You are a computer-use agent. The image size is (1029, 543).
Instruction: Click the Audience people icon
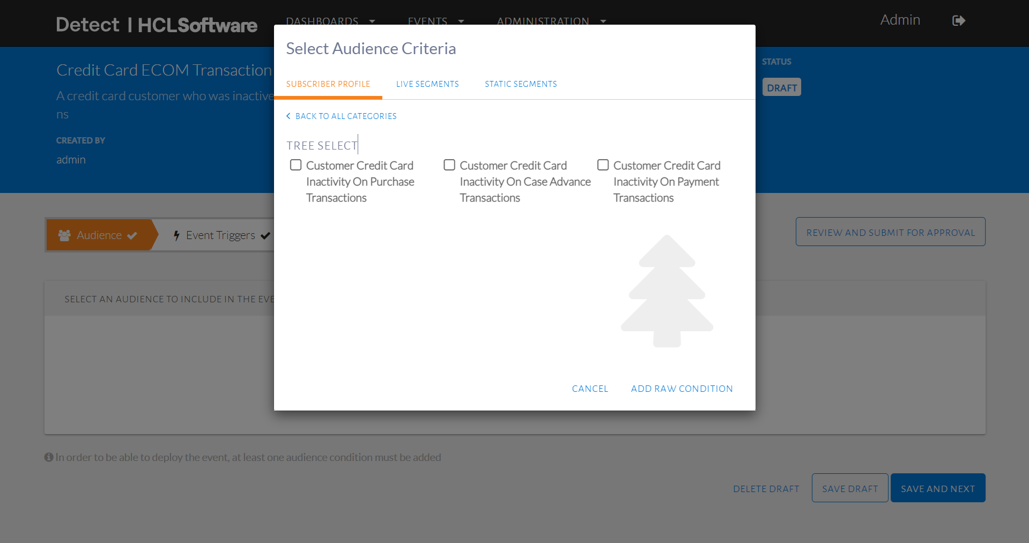pos(64,235)
